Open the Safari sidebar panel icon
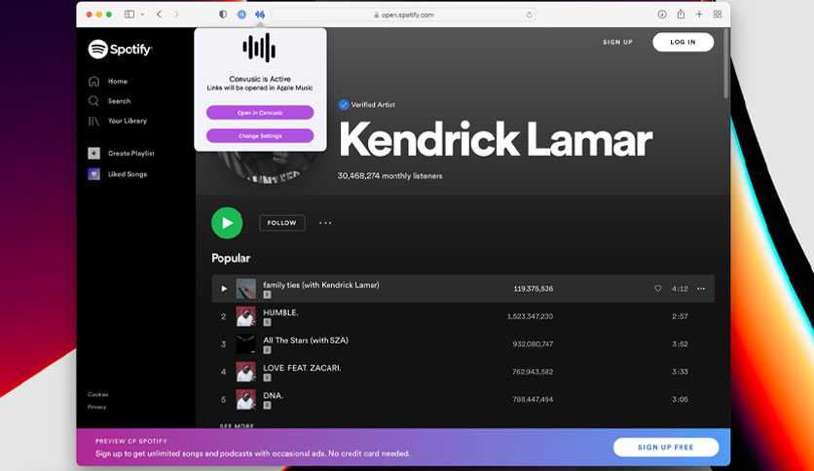This screenshot has width=814, height=471. tap(129, 15)
